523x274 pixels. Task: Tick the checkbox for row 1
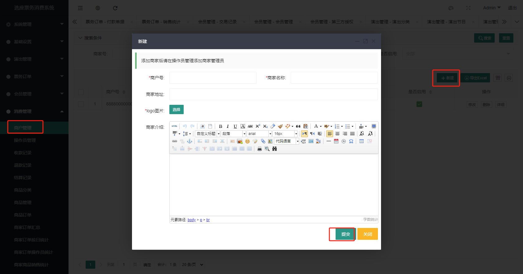click(81, 104)
